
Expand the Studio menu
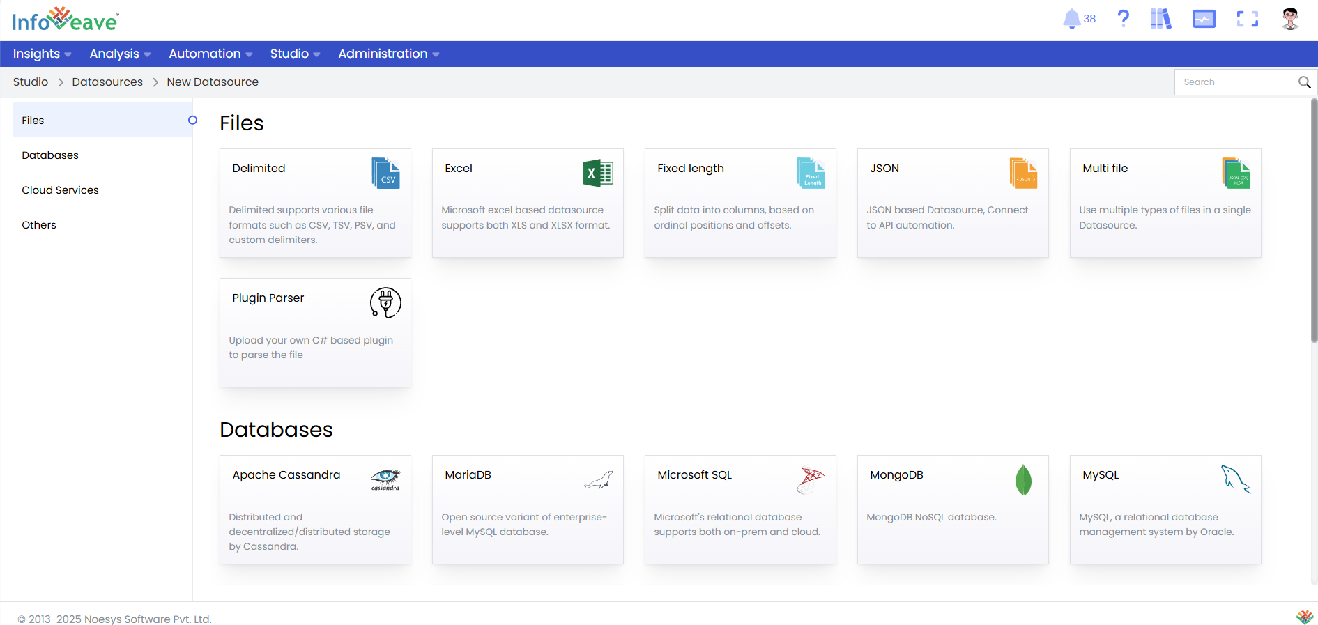coord(295,54)
